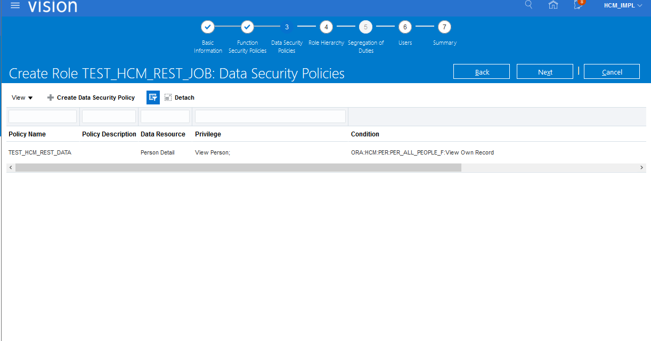Toggle the Query By Example filter icon

point(153,98)
